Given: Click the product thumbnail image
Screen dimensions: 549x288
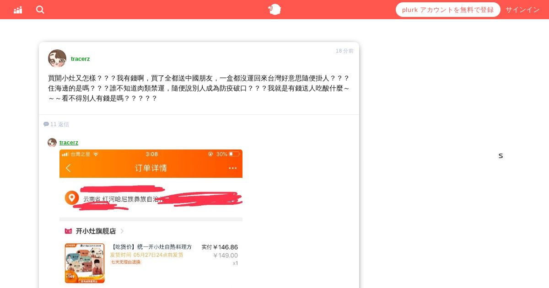Looking at the screenshot, I should tap(85, 263).
